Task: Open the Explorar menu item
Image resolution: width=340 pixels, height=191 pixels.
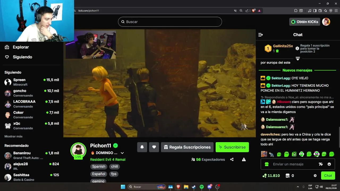Action: coord(17,47)
